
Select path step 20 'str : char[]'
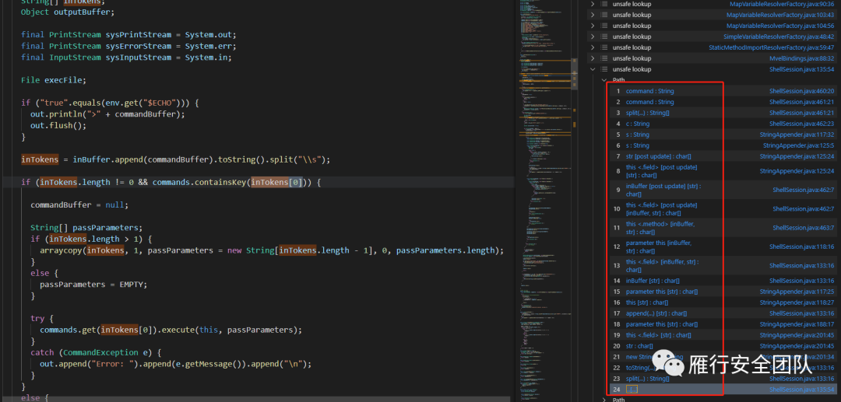pyautogui.click(x=639, y=346)
